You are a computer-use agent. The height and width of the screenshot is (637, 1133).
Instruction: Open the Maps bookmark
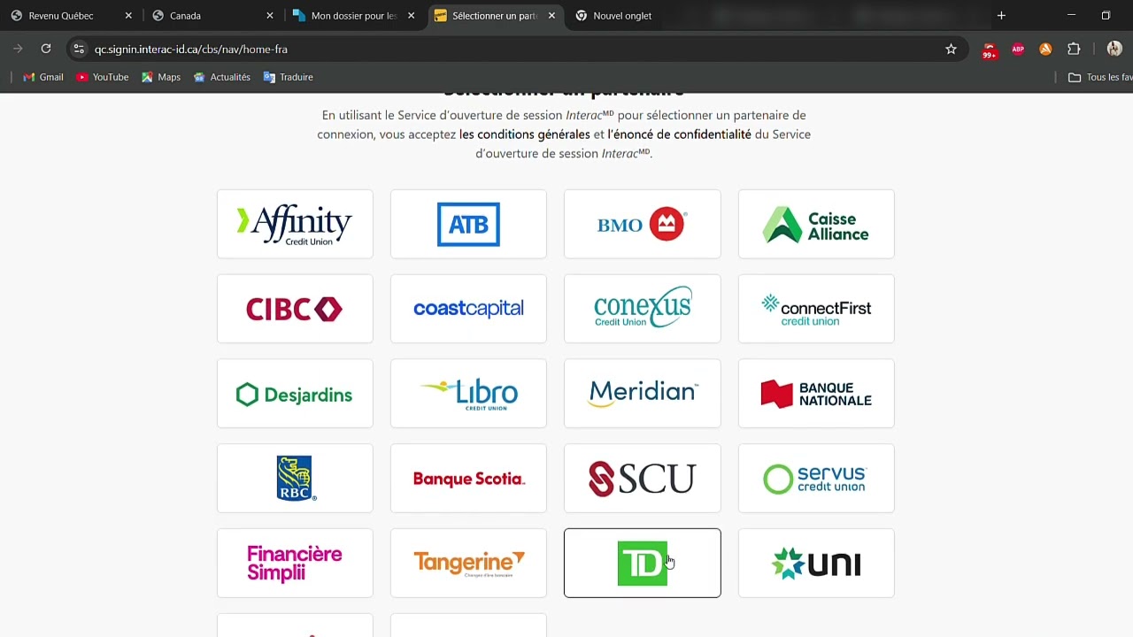click(161, 77)
